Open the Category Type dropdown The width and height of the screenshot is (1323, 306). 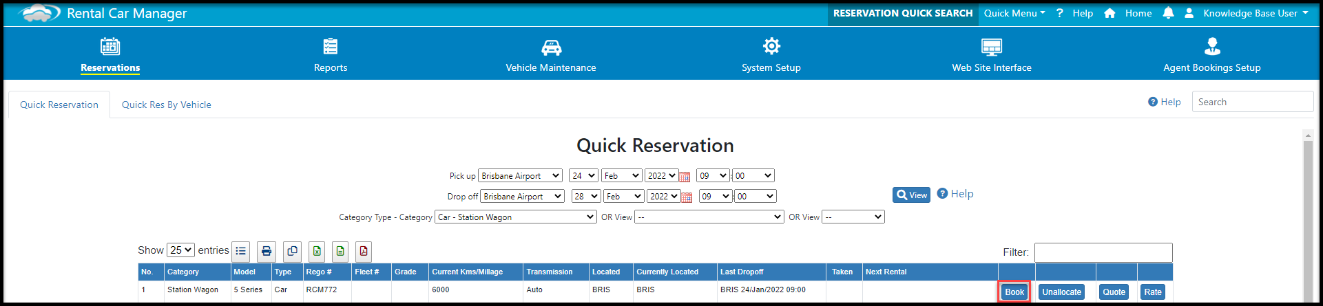pos(515,217)
